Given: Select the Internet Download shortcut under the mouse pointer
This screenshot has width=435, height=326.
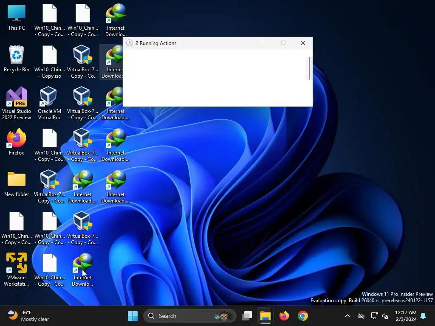Looking at the screenshot, I should [x=82, y=270].
